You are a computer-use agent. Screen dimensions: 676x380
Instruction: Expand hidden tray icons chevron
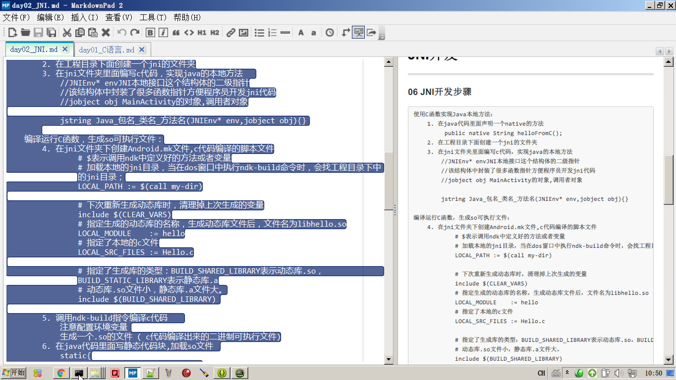click(567, 373)
